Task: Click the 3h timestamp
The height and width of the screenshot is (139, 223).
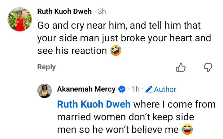Action: coord(102,12)
